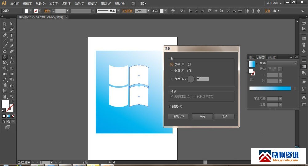This screenshot has width=308, height=166.
Task: Toggle Transform Objects (变换对象) checkbox
Action: point(172,96)
